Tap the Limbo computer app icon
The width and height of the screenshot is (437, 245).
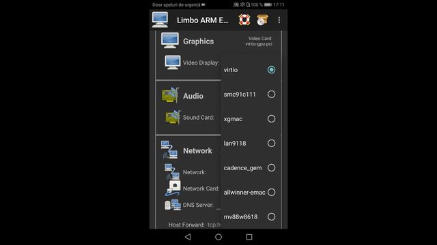point(160,20)
